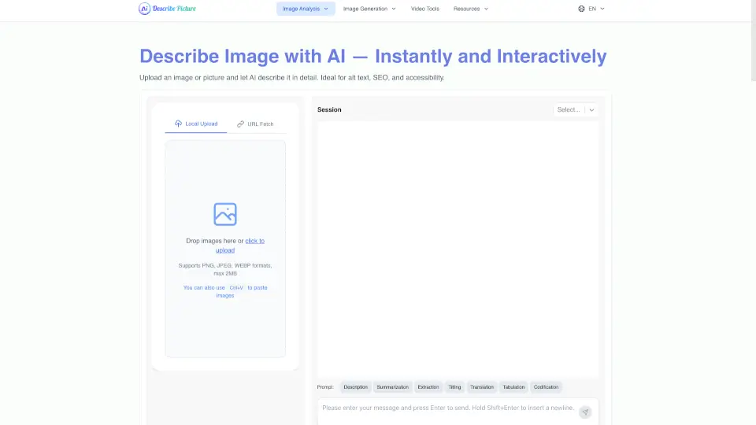Click the globe language icon
This screenshot has width=756, height=425.
tap(581, 9)
